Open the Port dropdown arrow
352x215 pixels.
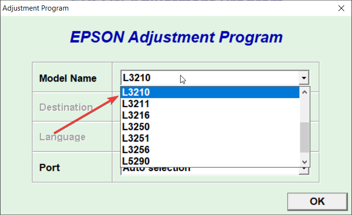point(304,171)
